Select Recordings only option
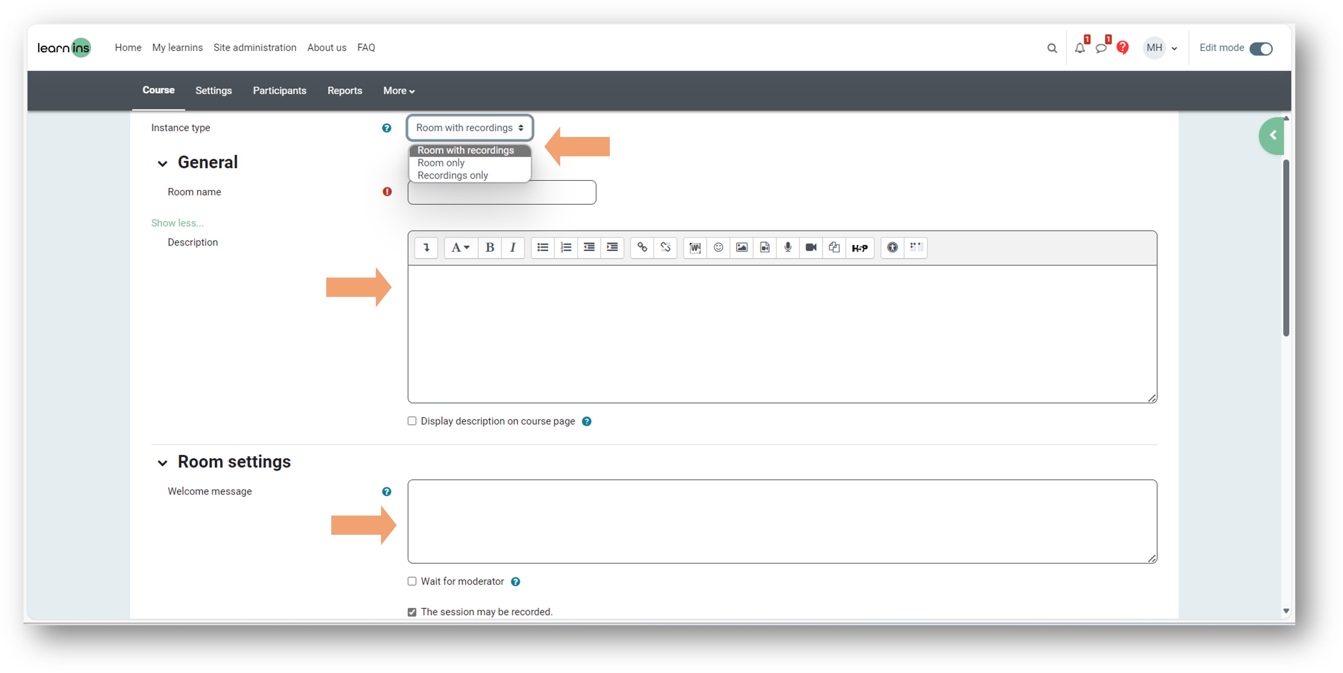Image resolution: width=1343 pixels, height=673 pixels. pyautogui.click(x=470, y=175)
